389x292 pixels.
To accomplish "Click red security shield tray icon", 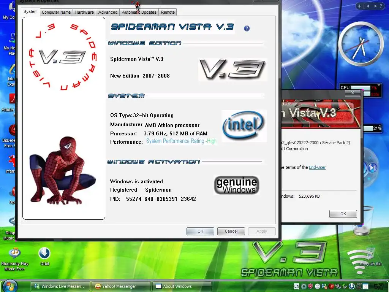I will pyautogui.click(x=310, y=286).
